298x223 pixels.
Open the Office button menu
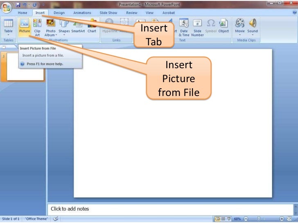[7, 8]
